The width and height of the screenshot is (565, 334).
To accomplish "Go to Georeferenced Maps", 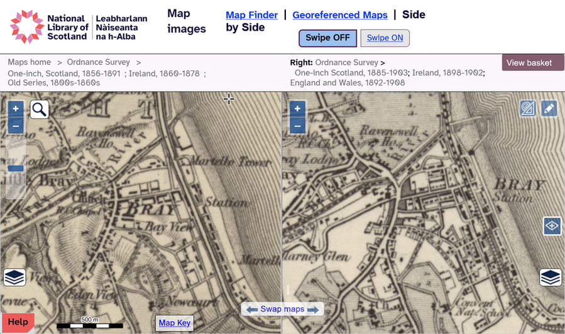I will tap(339, 15).
